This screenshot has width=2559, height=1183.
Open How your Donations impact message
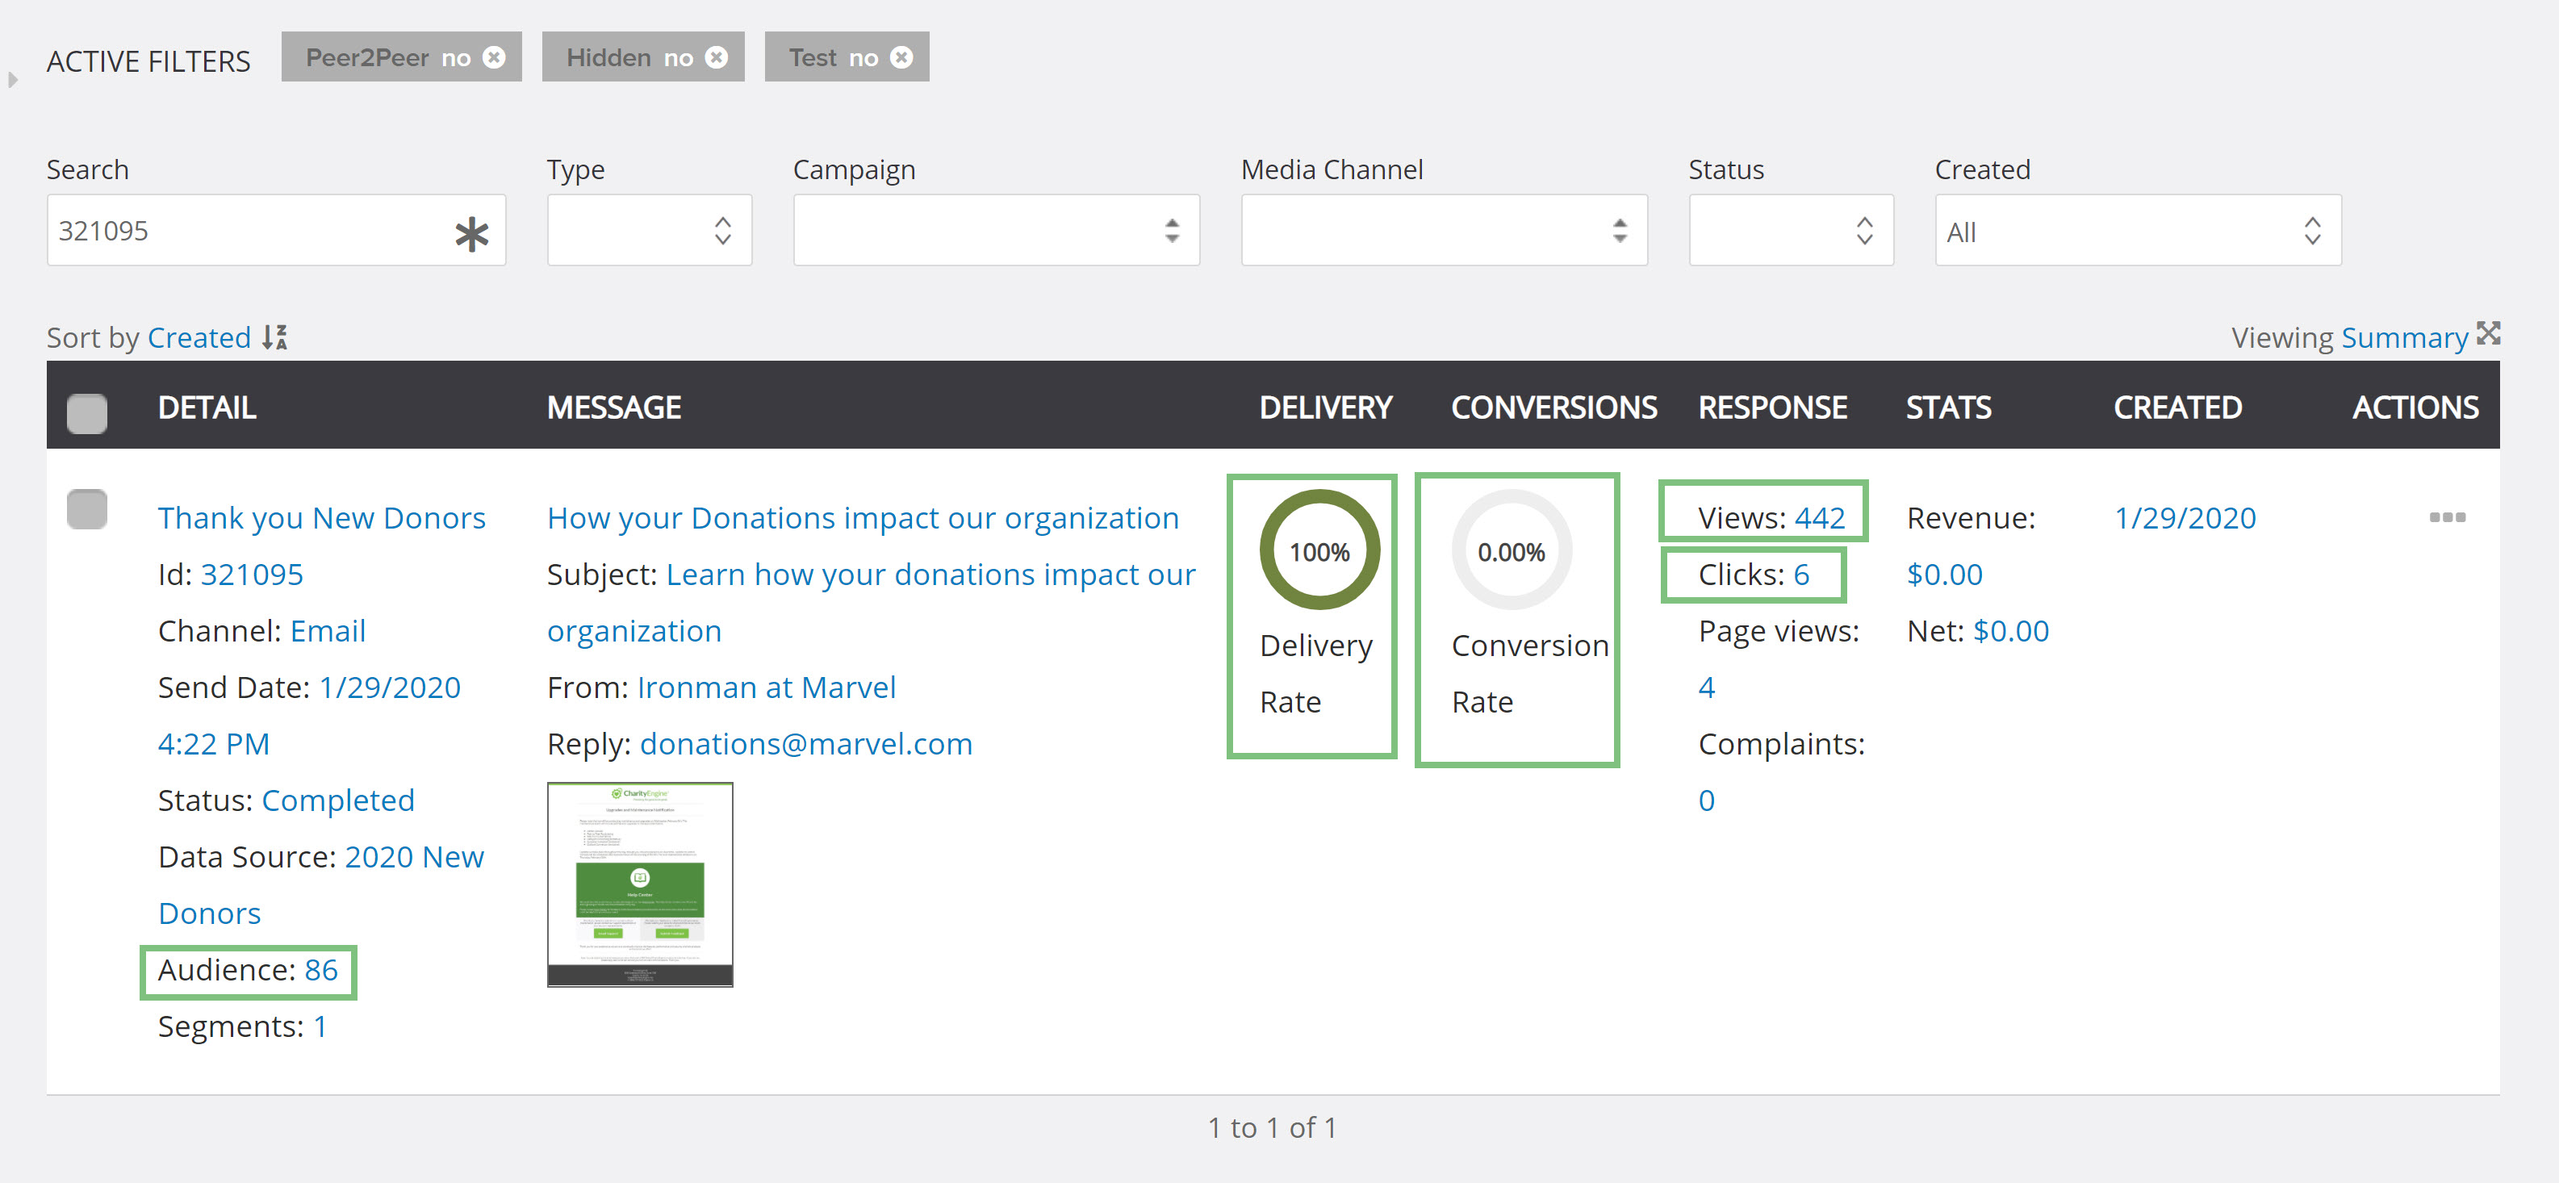pyautogui.click(x=863, y=517)
